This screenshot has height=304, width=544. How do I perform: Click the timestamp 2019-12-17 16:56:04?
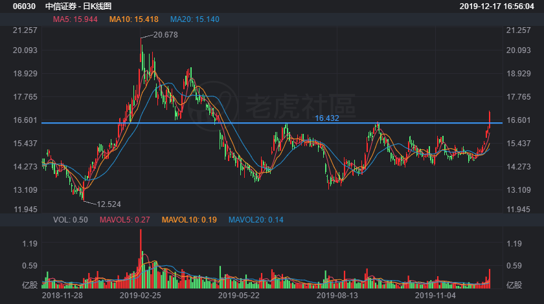click(x=497, y=6)
